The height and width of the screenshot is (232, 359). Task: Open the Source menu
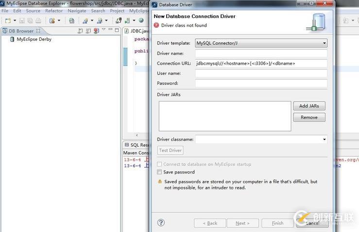click(x=33, y=11)
